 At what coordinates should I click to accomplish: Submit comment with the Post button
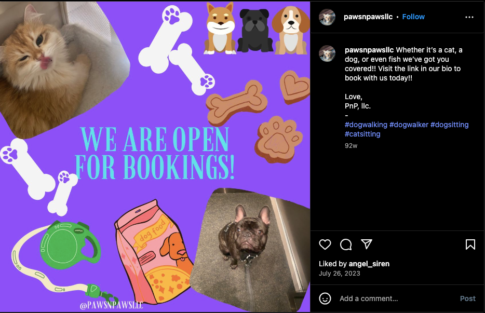click(x=467, y=298)
